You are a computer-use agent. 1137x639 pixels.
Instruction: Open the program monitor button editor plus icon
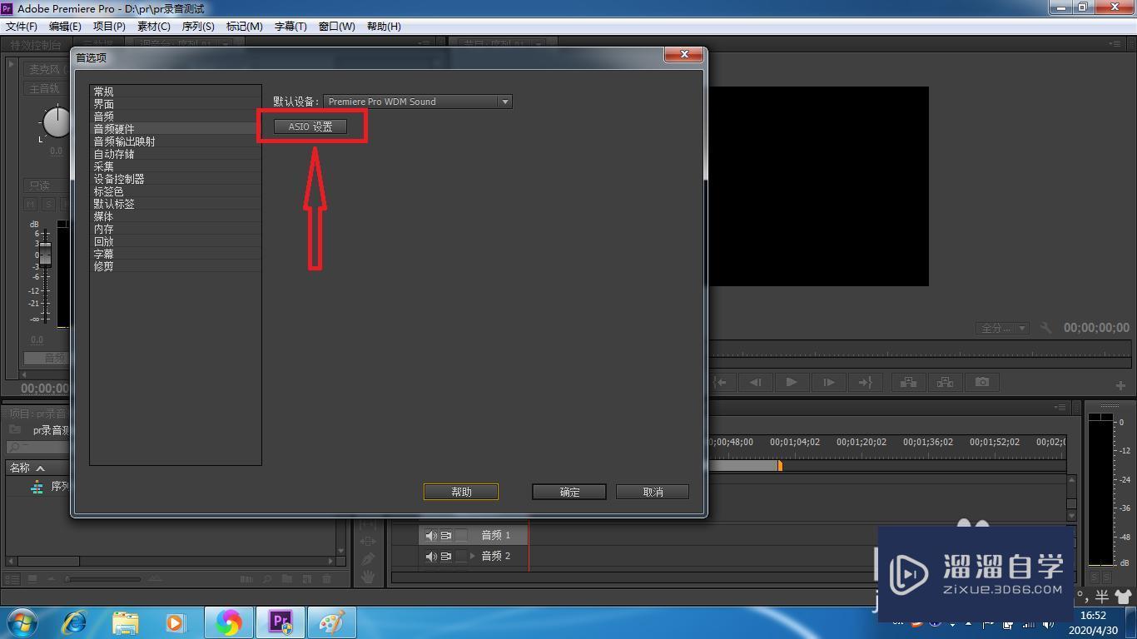1120,385
